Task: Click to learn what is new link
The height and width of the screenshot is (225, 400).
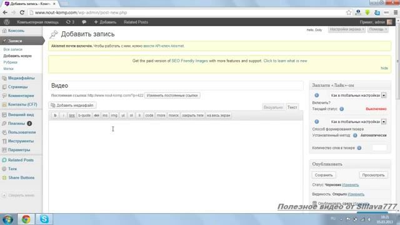Action: coord(285,61)
